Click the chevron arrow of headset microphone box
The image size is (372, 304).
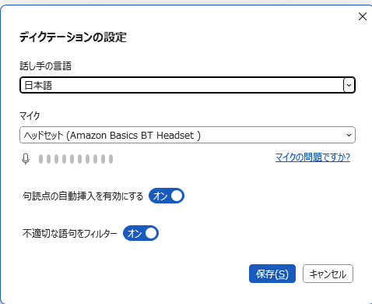pyautogui.click(x=349, y=135)
